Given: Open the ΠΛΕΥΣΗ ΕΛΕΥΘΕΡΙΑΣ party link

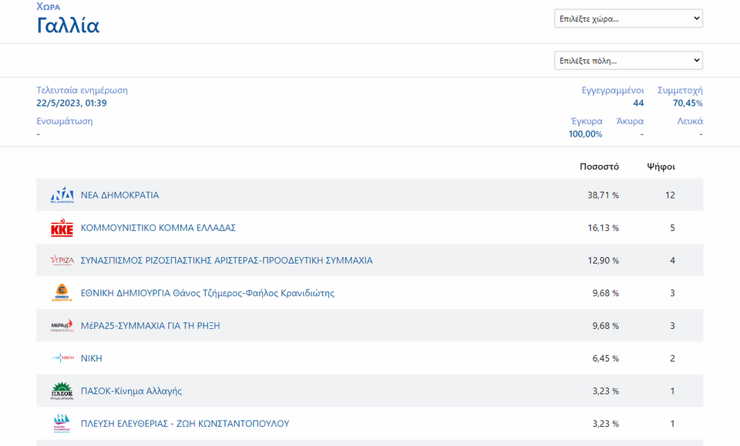Looking at the screenshot, I should click(x=185, y=424).
